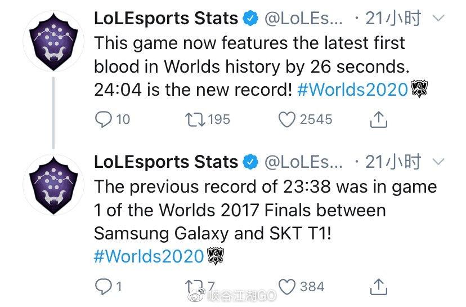Click the verified badge on first tweet
This screenshot has height=307, width=466.
(249, 19)
